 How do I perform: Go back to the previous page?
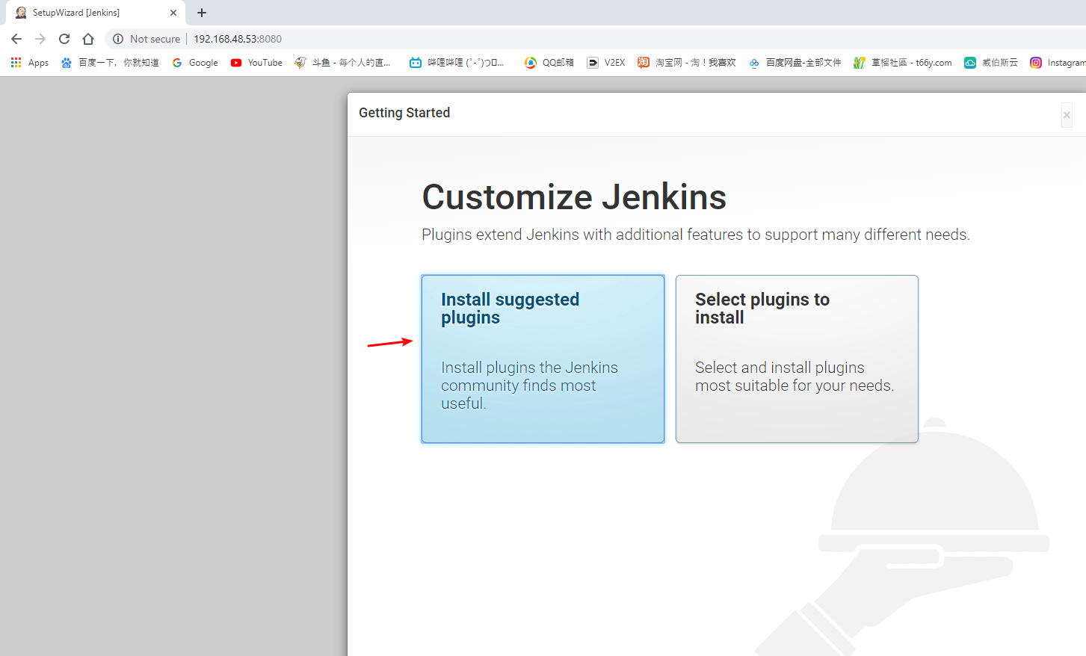16,39
